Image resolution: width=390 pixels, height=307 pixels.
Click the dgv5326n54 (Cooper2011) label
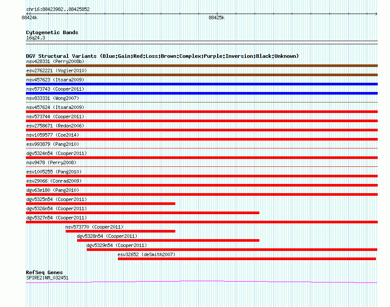[57, 208]
